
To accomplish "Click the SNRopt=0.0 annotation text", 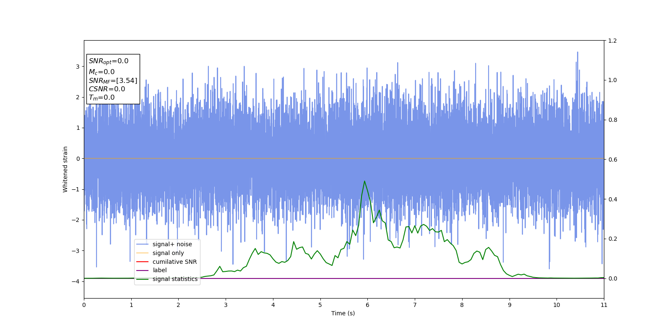I will click(x=109, y=61).
